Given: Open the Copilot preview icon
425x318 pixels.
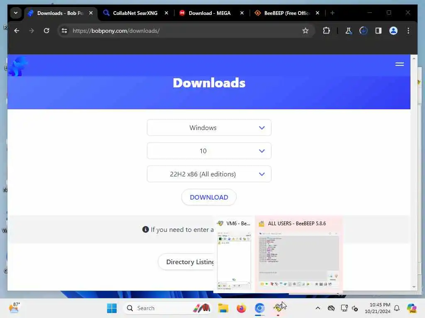Looking at the screenshot, I should click(412, 308).
